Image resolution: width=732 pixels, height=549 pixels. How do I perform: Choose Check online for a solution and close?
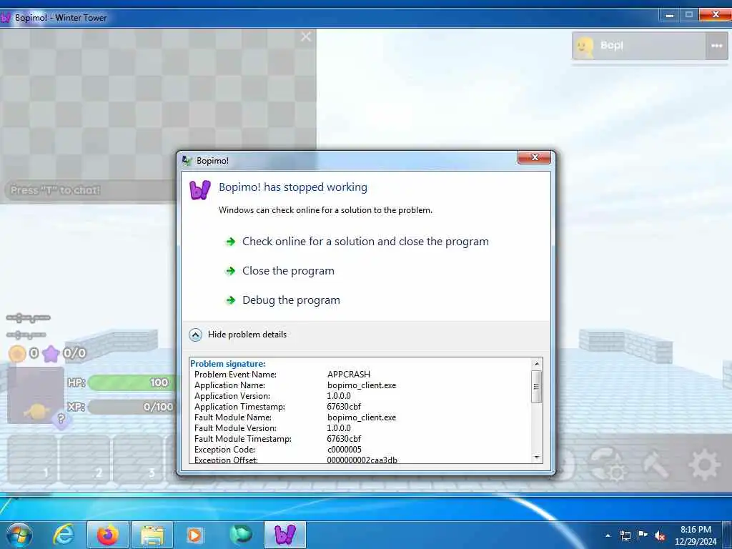pos(365,242)
